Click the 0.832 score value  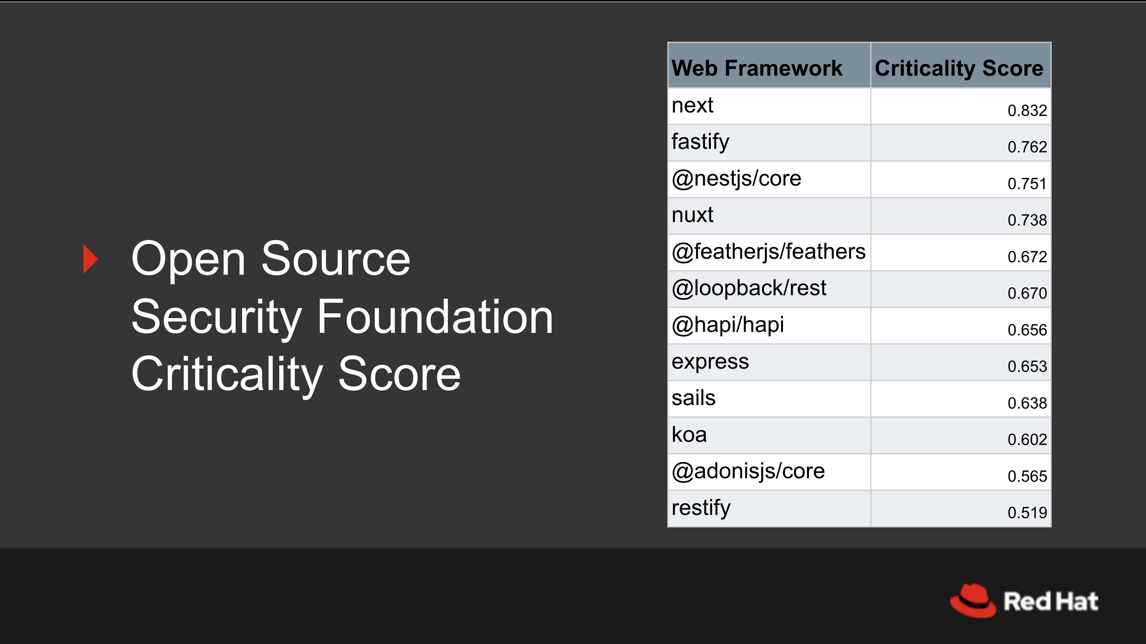1027,110
